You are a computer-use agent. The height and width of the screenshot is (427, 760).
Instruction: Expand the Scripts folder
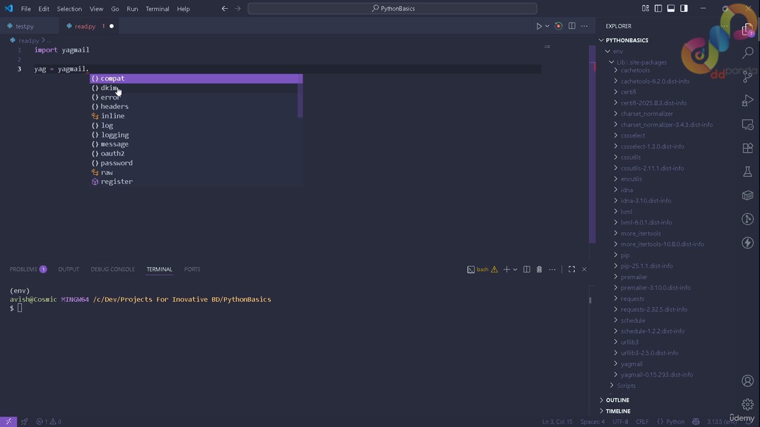click(626, 385)
